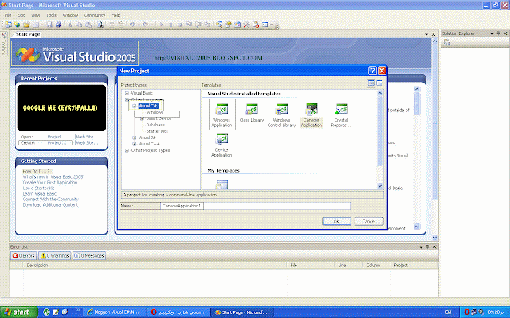Click the Create Project link
Image resolution: width=510 pixels, height=318 pixels.
pos(57,143)
